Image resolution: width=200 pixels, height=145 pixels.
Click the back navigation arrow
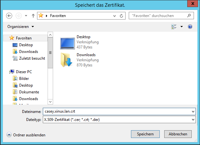9,15
